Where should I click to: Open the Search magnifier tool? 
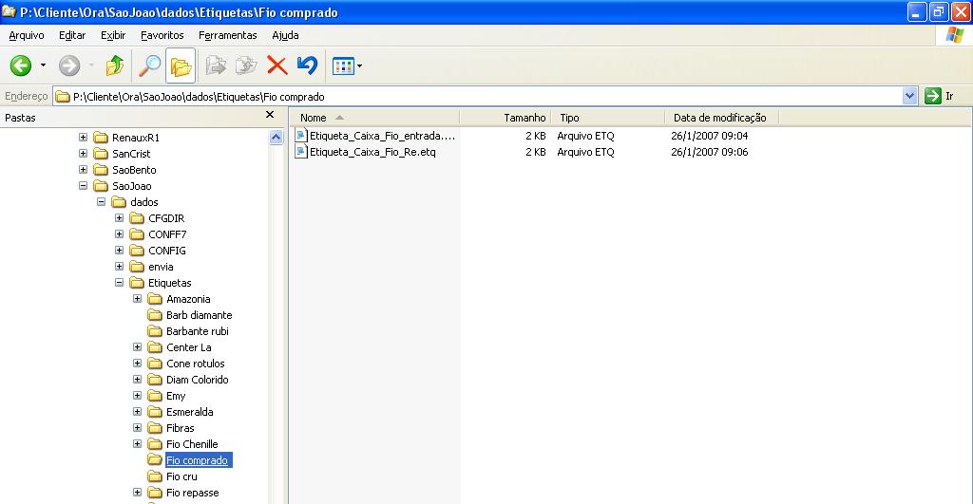149,65
